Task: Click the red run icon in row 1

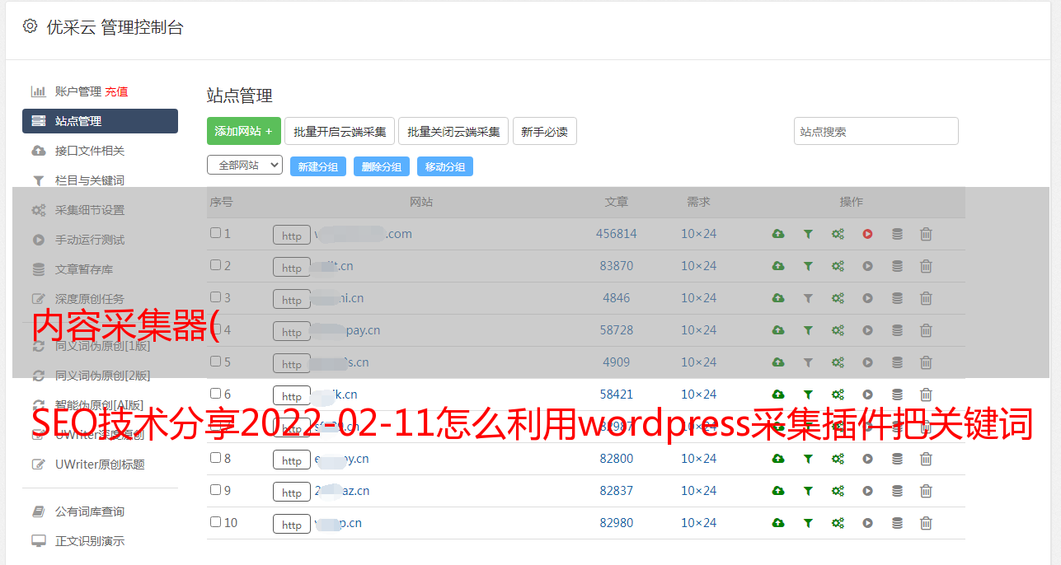Action: point(867,234)
